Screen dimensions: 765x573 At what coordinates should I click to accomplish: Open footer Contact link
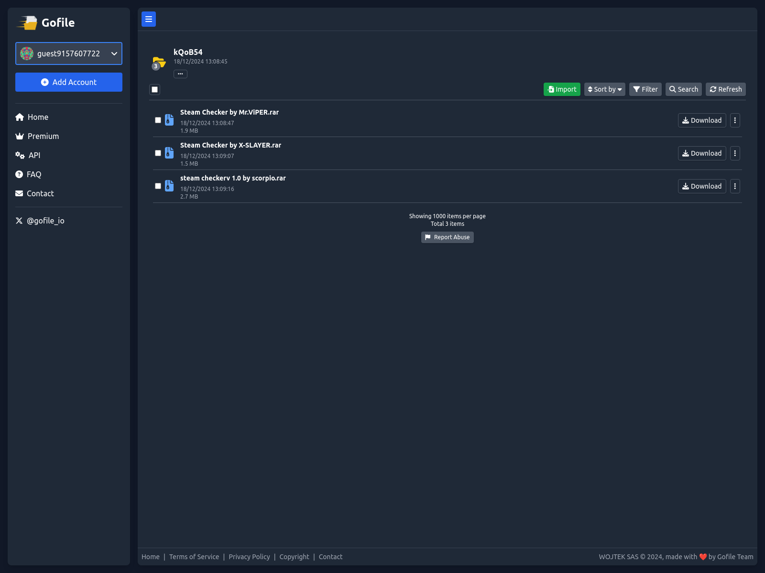[x=330, y=557]
